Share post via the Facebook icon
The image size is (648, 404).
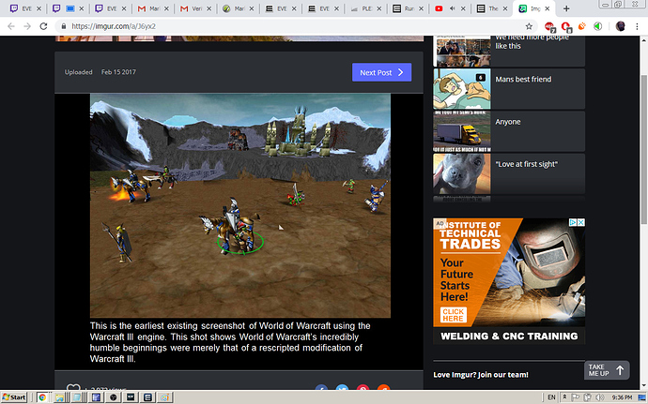click(321, 388)
